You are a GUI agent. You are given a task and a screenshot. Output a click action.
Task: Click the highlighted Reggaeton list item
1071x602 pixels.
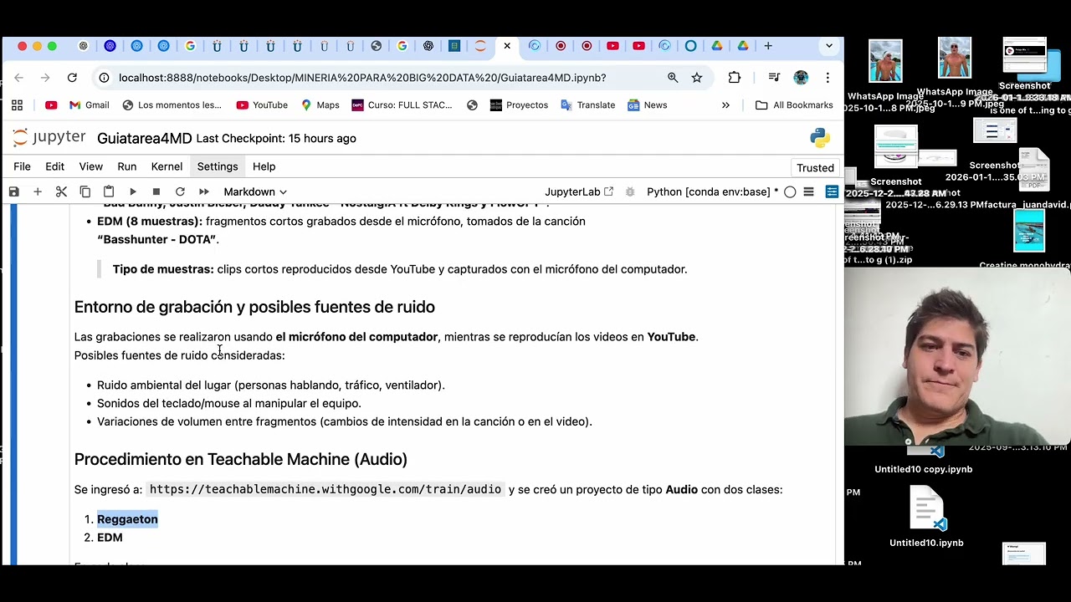tap(127, 519)
